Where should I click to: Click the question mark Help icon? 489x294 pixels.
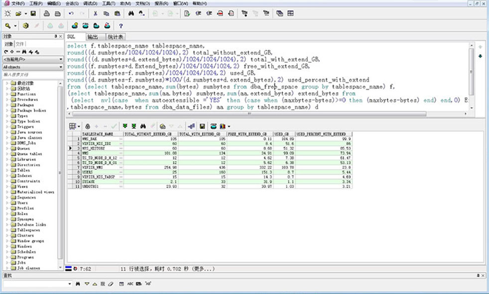(121, 25)
